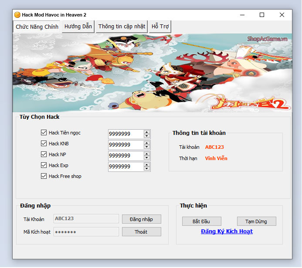302x268 pixels.
Task: Decrease Tiên ngọc value with down arrow
Action: point(147,136)
